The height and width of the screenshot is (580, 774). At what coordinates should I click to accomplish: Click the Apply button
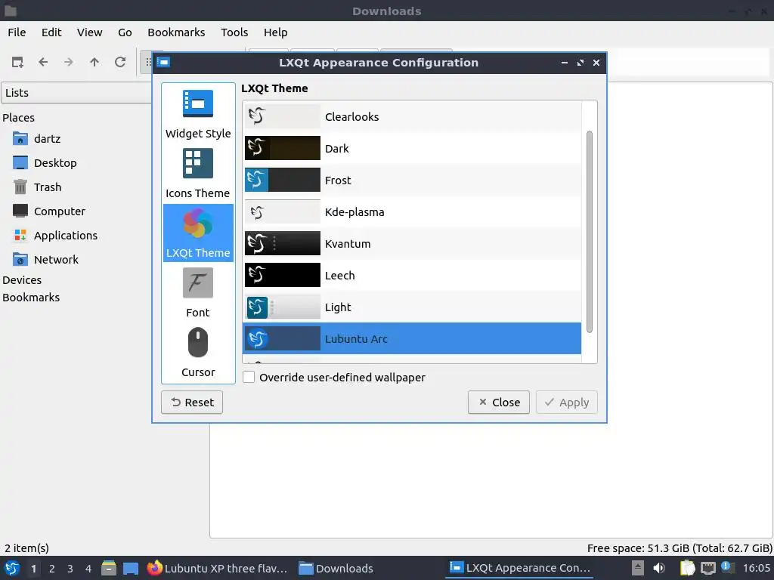566,403
